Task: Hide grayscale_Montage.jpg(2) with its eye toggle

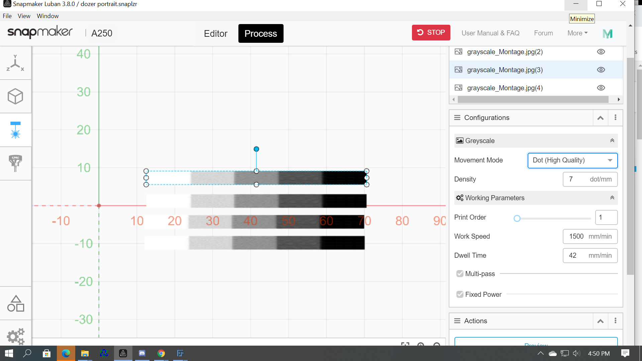Action: [601, 52]
